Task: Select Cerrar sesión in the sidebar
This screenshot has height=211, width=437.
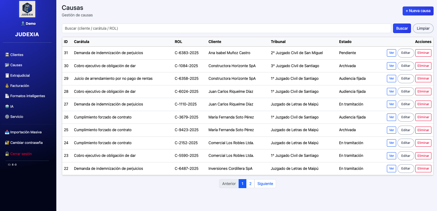Action: [x=21, y=154]
